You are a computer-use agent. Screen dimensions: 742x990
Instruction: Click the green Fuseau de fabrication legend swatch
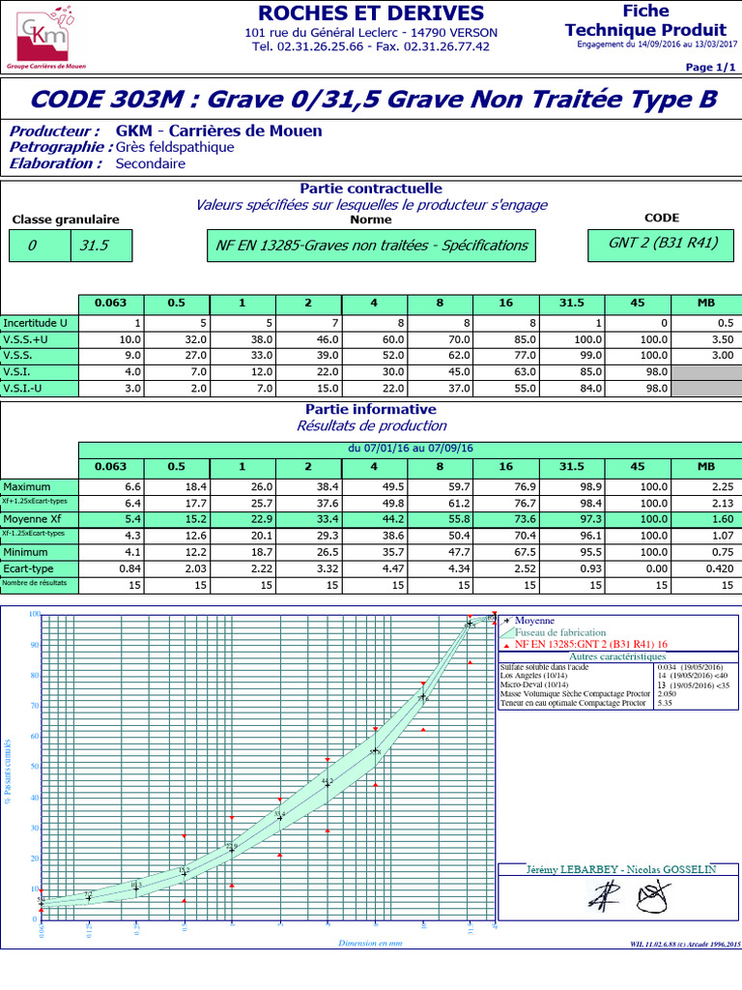pyautogui.click(x=506, y=631)
